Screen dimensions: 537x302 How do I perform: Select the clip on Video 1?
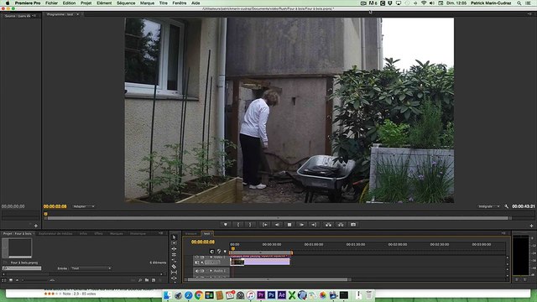[260, 262]
